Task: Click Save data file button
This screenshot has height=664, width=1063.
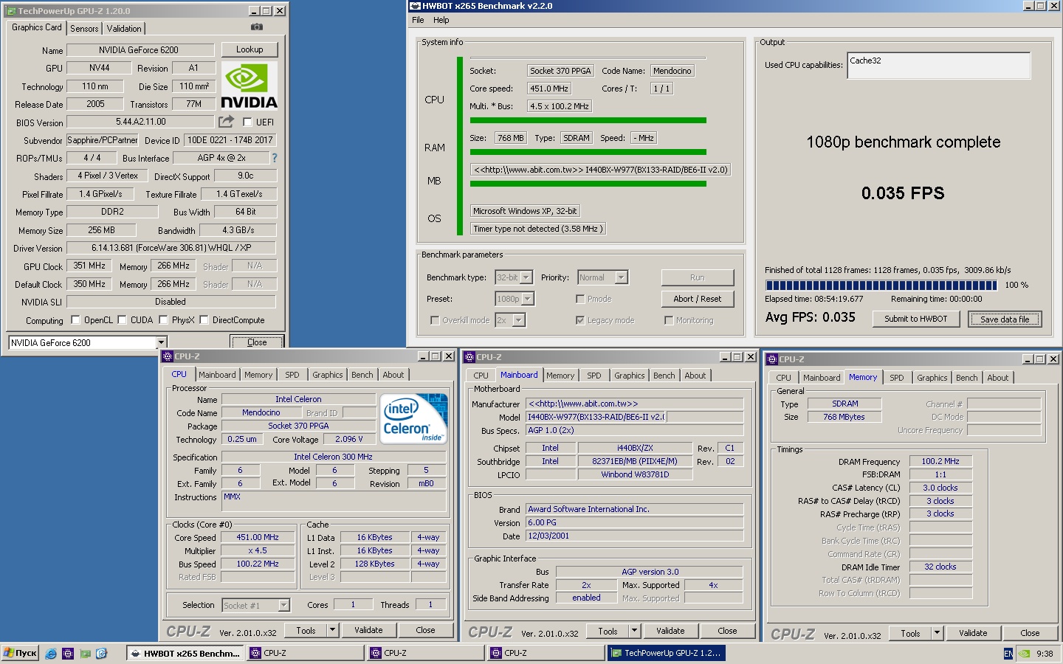Action: coord(1005,319)
